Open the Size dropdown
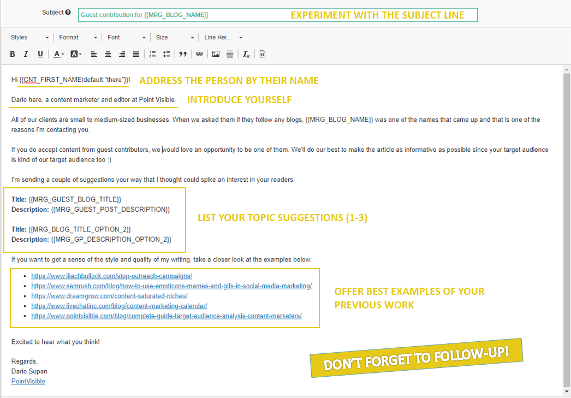The width and height of the screenshot is (571, 398). pyautogui.click(x=175, y=38)
